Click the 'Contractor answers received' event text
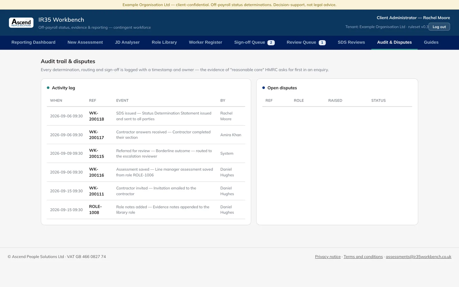459x287 pixels. (163, 135)
